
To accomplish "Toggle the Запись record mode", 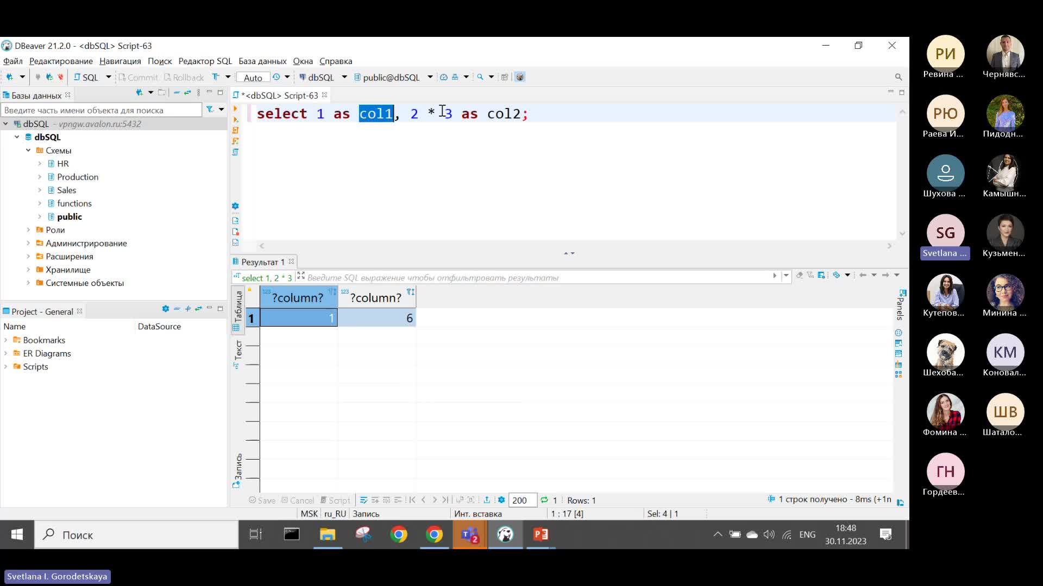I will pyautogui.click(x=237, y=470).
